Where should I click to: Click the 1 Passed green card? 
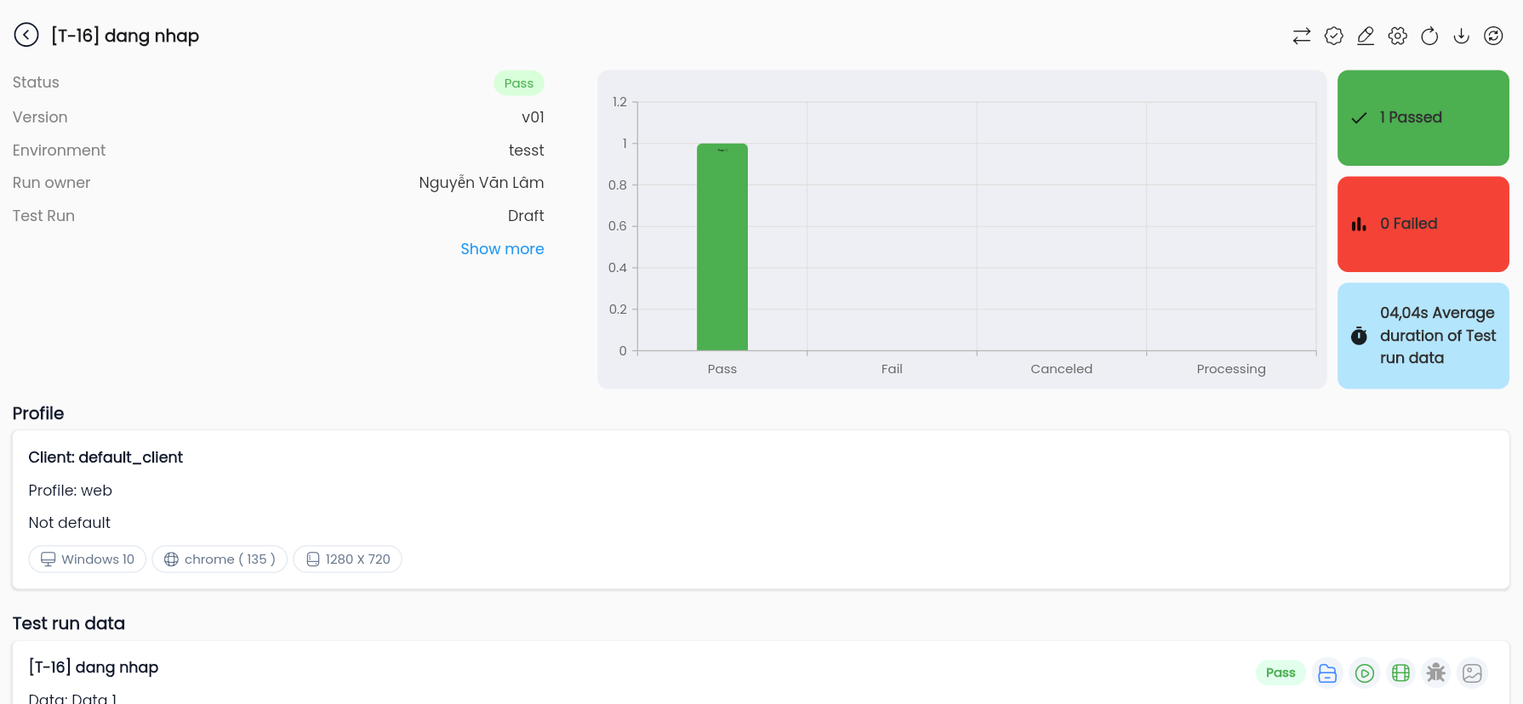1423,117
